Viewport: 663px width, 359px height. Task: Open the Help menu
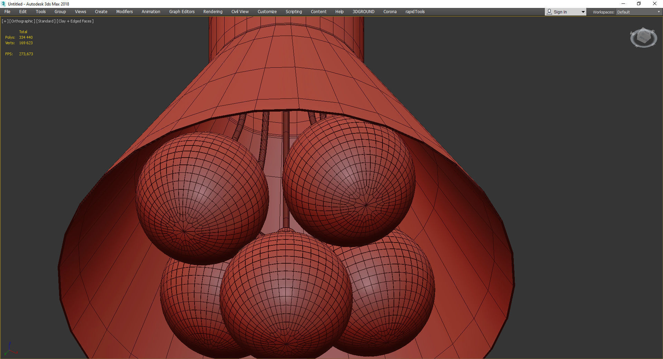pyautogui.click(x=339, y=12)
